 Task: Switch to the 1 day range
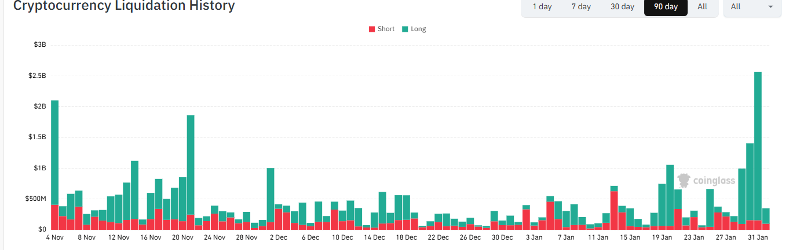click(542, 7)
